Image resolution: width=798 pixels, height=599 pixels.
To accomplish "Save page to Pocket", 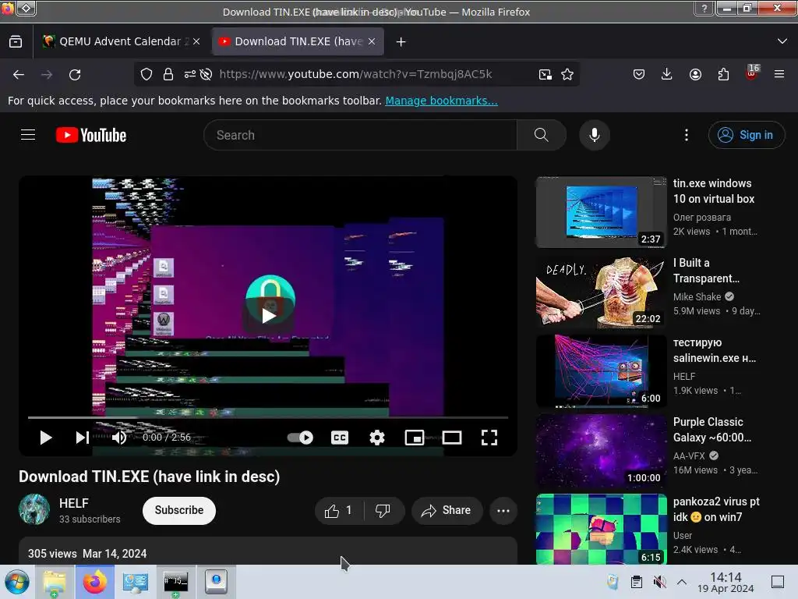I will (639, 74).
